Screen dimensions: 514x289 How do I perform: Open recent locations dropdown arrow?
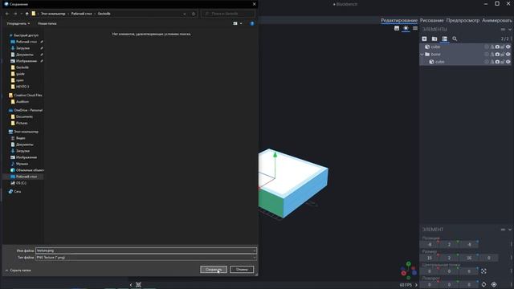(22, 14)
